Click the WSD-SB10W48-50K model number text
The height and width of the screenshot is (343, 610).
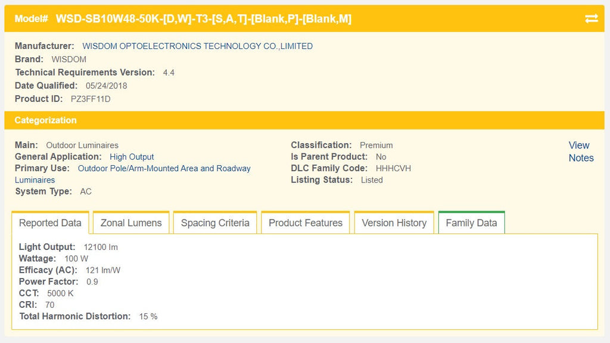point(203,18)
